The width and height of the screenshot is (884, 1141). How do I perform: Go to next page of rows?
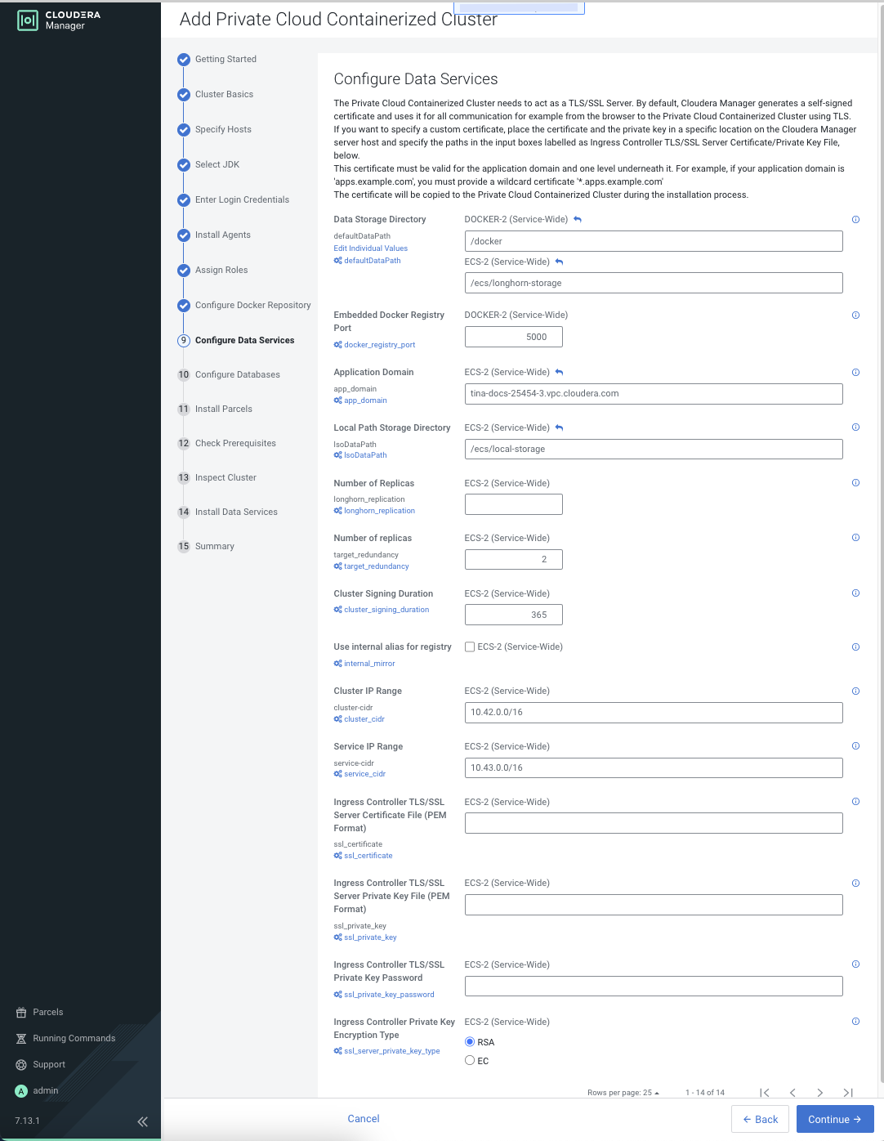(820, 1093)
